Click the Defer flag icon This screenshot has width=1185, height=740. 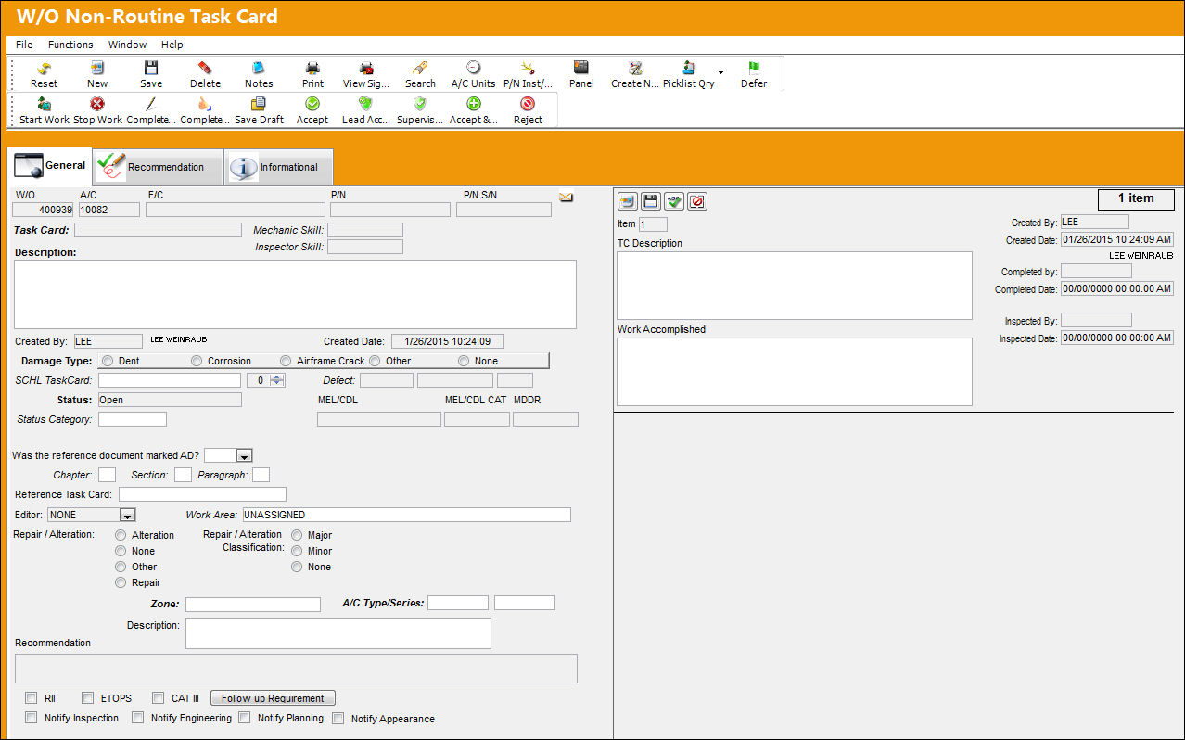pyautogui.click(x=754, y=68)
